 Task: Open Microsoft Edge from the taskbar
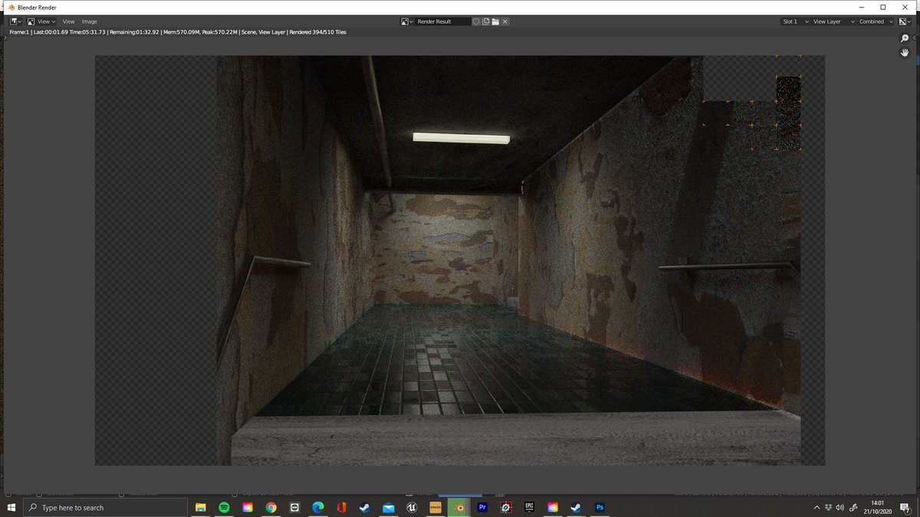click(x=317, y=507)
